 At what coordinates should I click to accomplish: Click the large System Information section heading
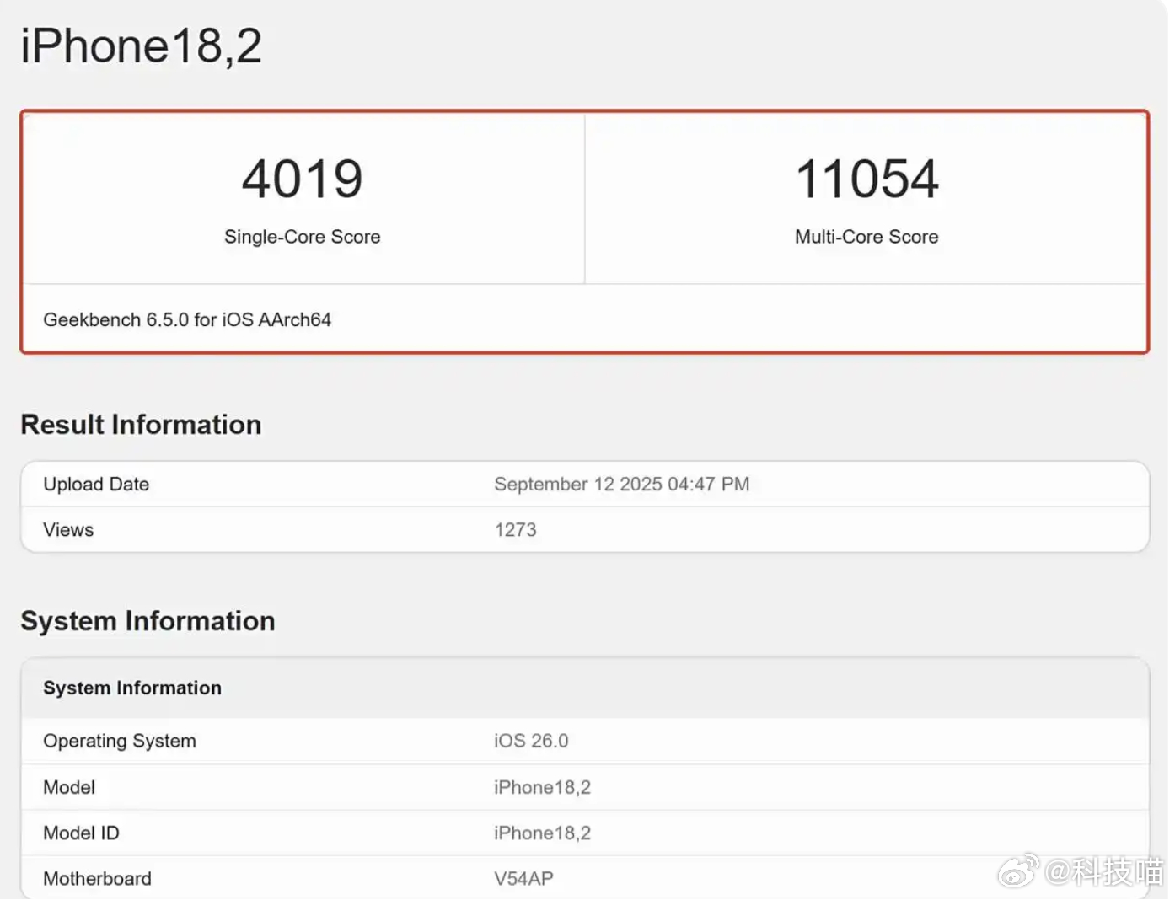click(148, 621)
